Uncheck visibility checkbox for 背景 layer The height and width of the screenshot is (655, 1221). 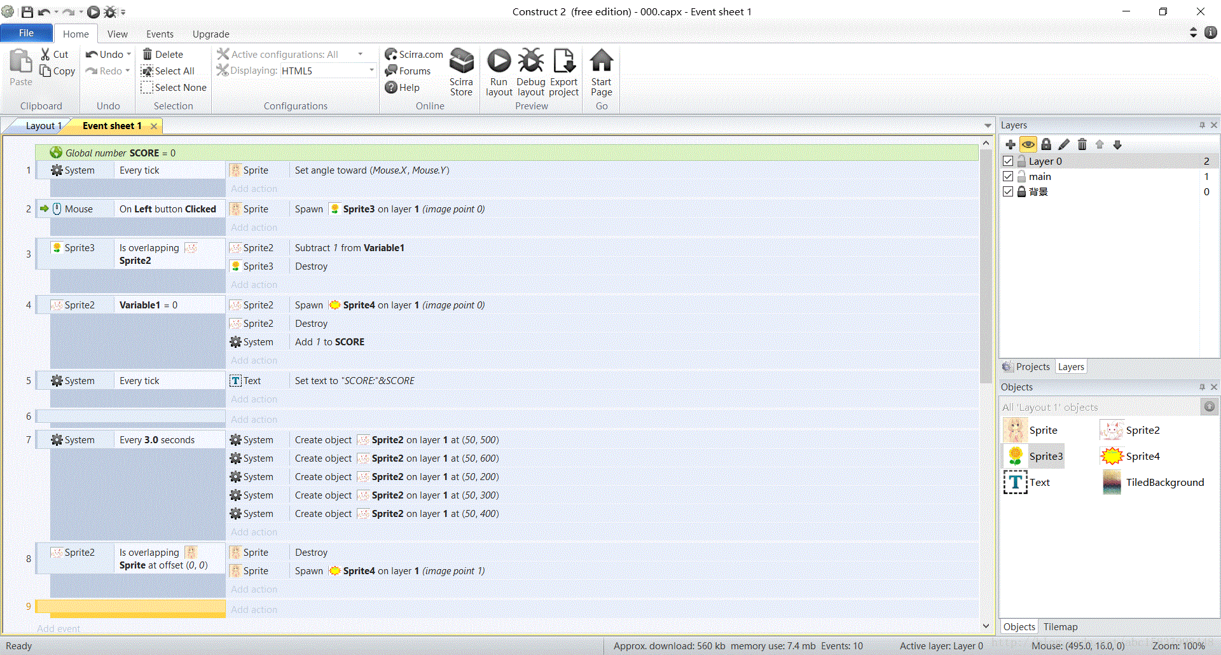point(1008,191)
